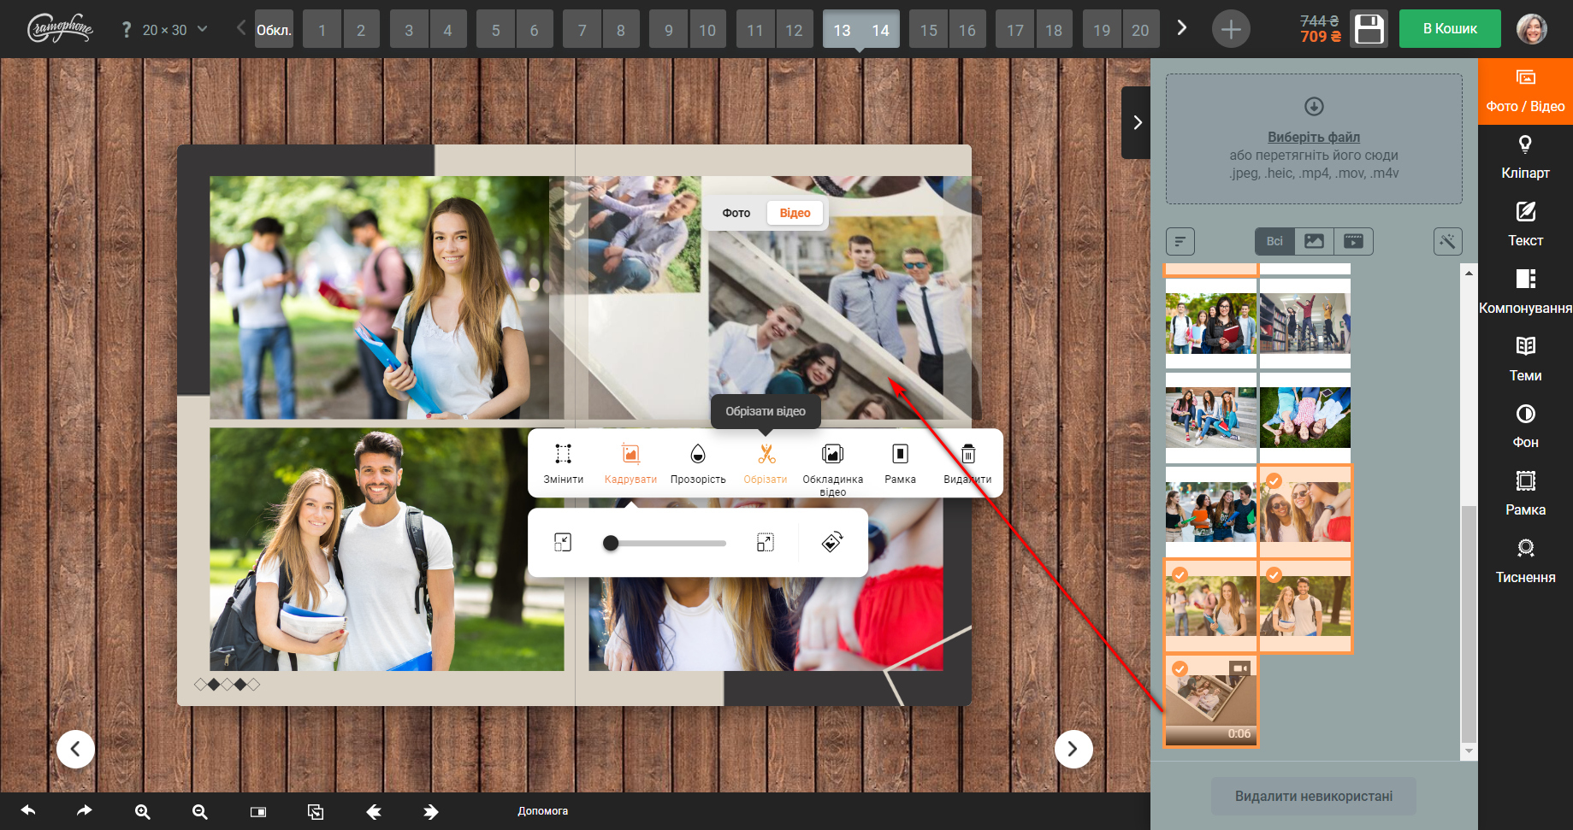Open the media sort options menu
This screenshot has width=1573, height=830.
click(1180, 241)
